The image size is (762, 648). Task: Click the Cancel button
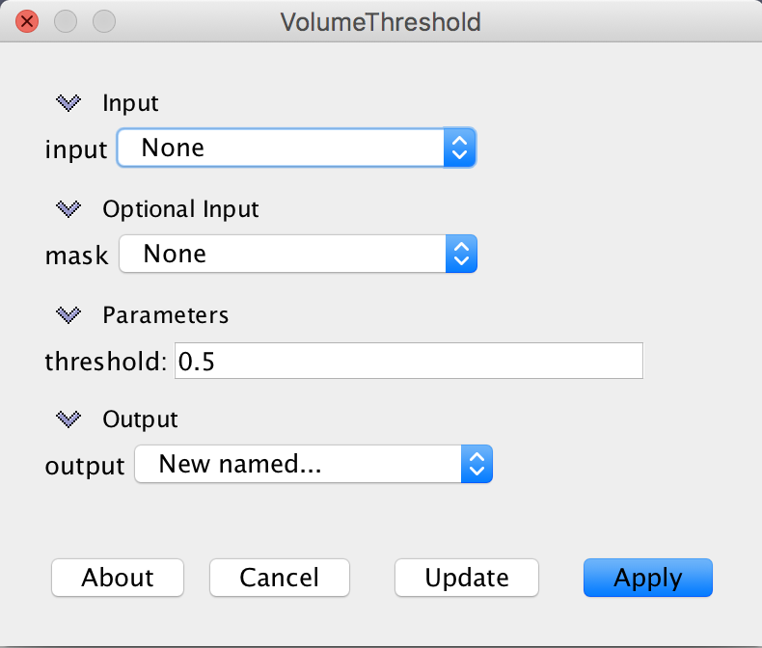pyautogui.click(x=280, y=578)
